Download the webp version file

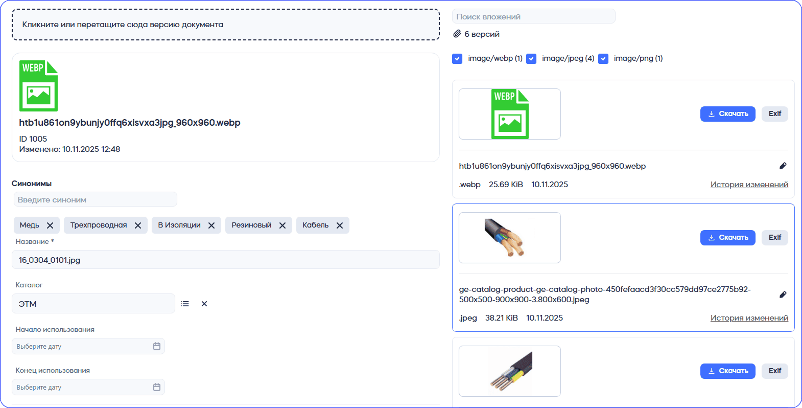[x=727, y=114]
